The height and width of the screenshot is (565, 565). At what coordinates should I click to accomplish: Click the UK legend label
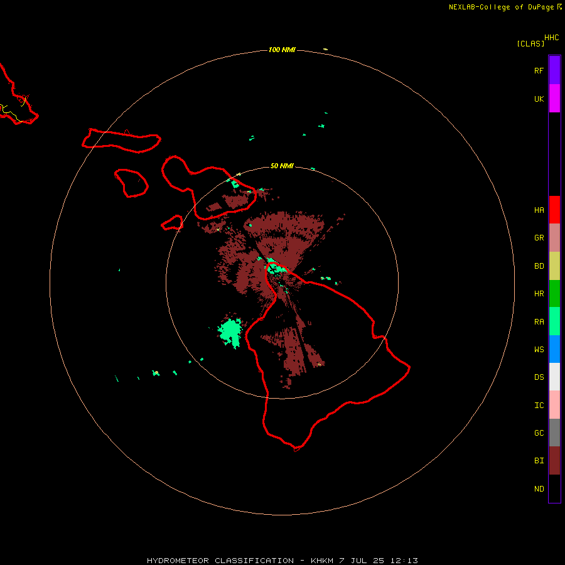click(x=539, y=99)
